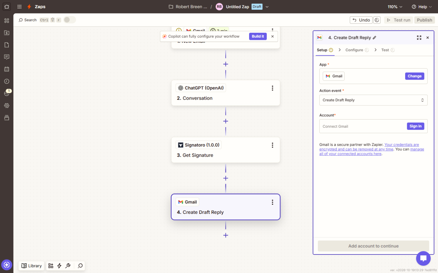This screenshot has width=438, height=273.
Task: Open the gear settings icon in left sidebar
Action: [x=7, y=106]
